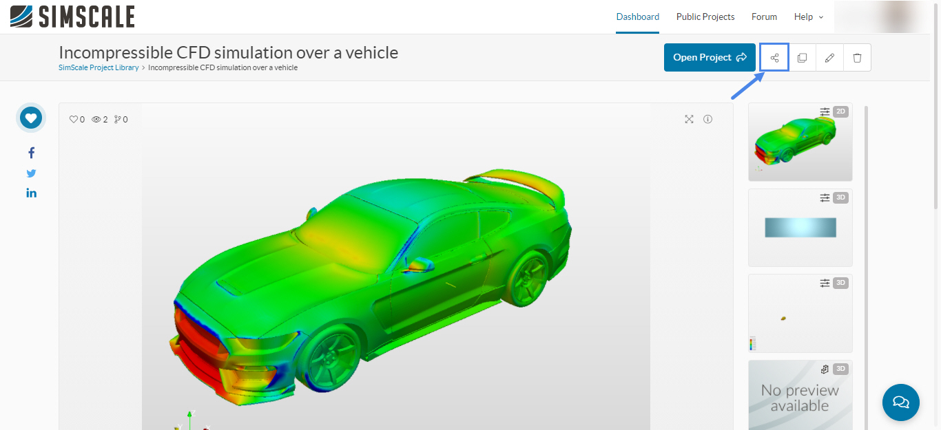Screen dimensions: 941x430
Task: Go to the Dashboard tab
Action: point(637,17)
